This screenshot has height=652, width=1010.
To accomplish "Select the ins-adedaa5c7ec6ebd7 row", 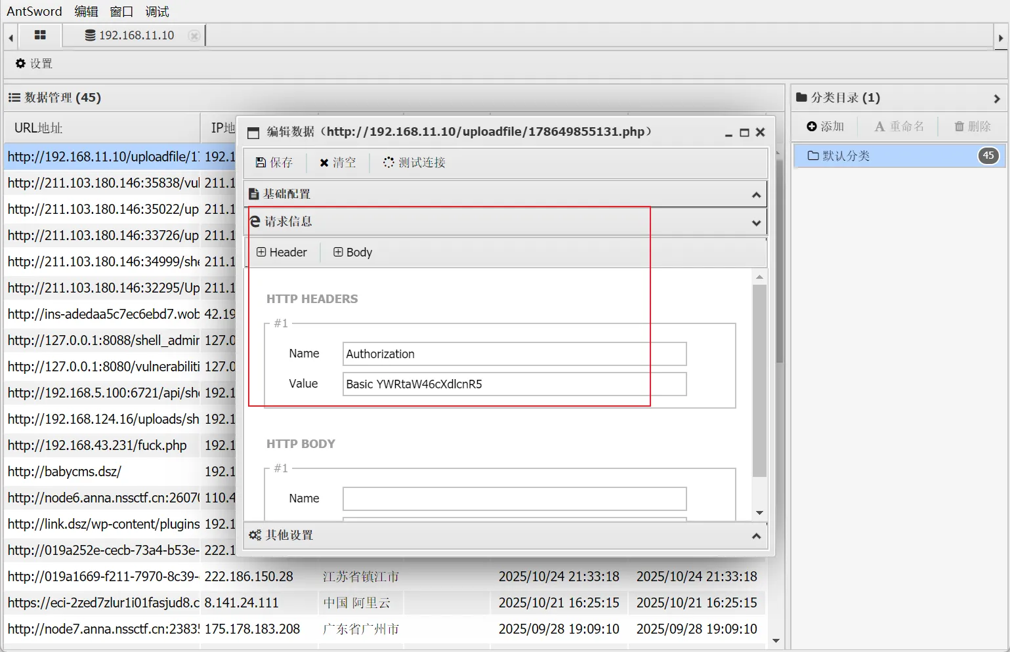I will coord(121,314).
